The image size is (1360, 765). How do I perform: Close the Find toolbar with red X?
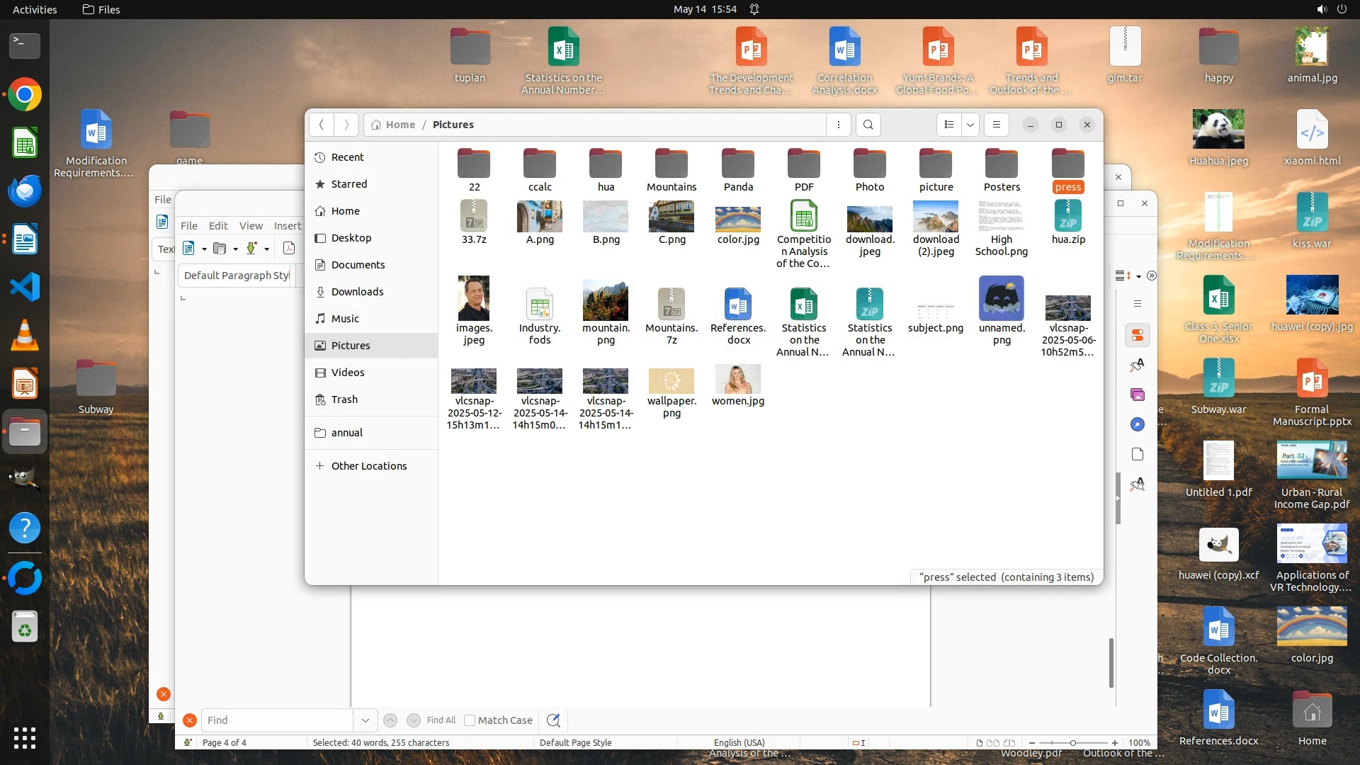point(190,720)
